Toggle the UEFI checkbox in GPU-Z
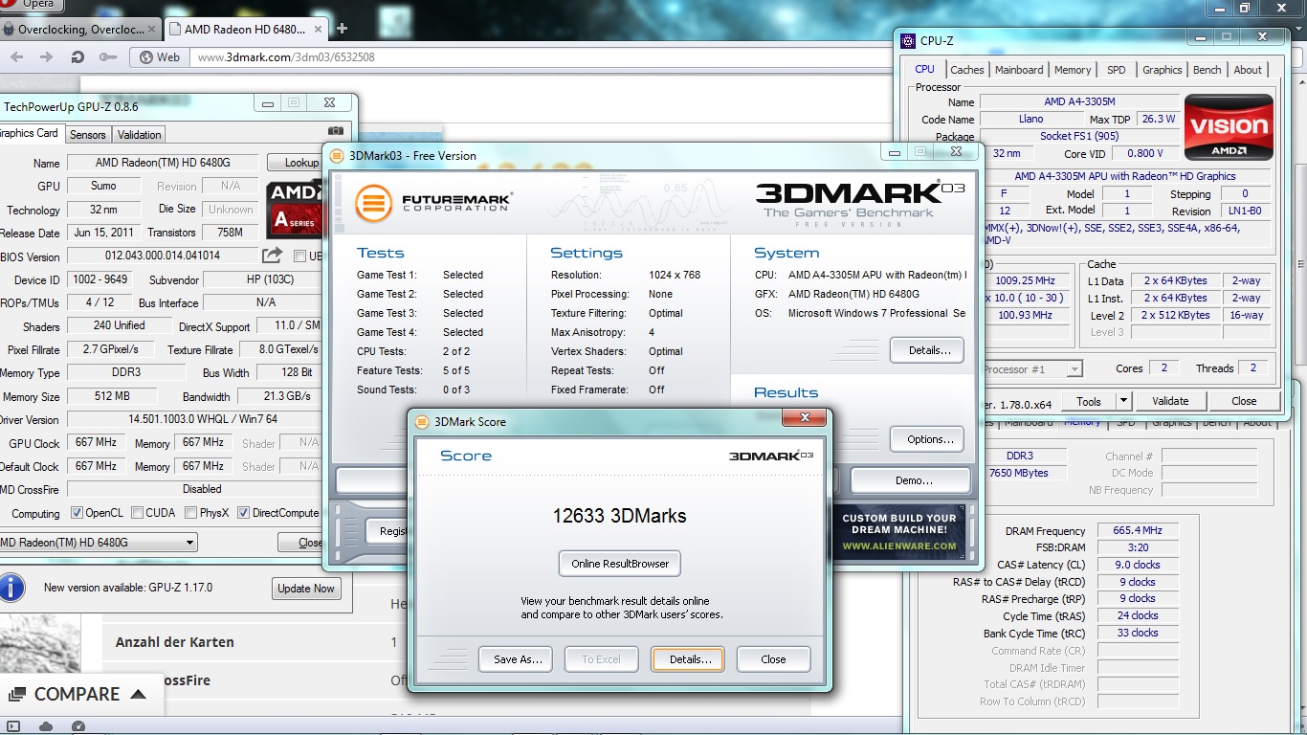 [300, 256]
